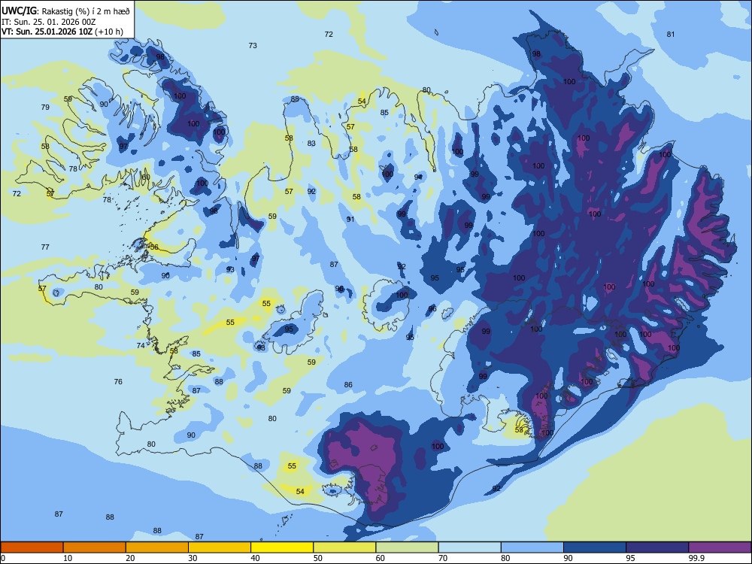The height and width of the screenshot is (564, 752).
Task: Click the dark orange 0–10 legend swatch
Action: [x=32, y=547]
